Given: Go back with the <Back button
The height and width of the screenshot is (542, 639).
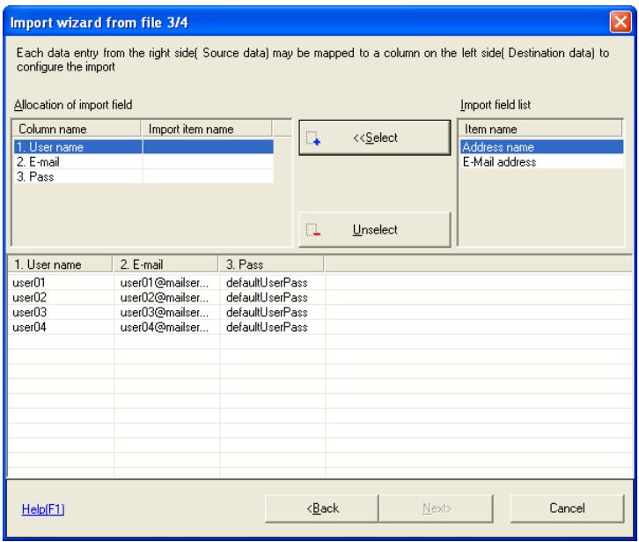Looking at the screenshot, I should click(322, 509).
